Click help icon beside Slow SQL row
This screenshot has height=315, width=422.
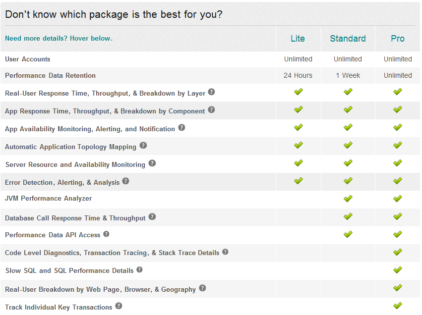click(140, 270)
